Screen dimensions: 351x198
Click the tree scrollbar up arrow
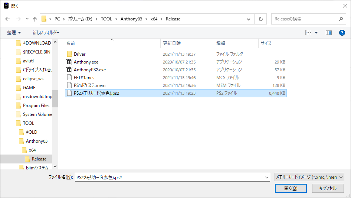point(55,42)
